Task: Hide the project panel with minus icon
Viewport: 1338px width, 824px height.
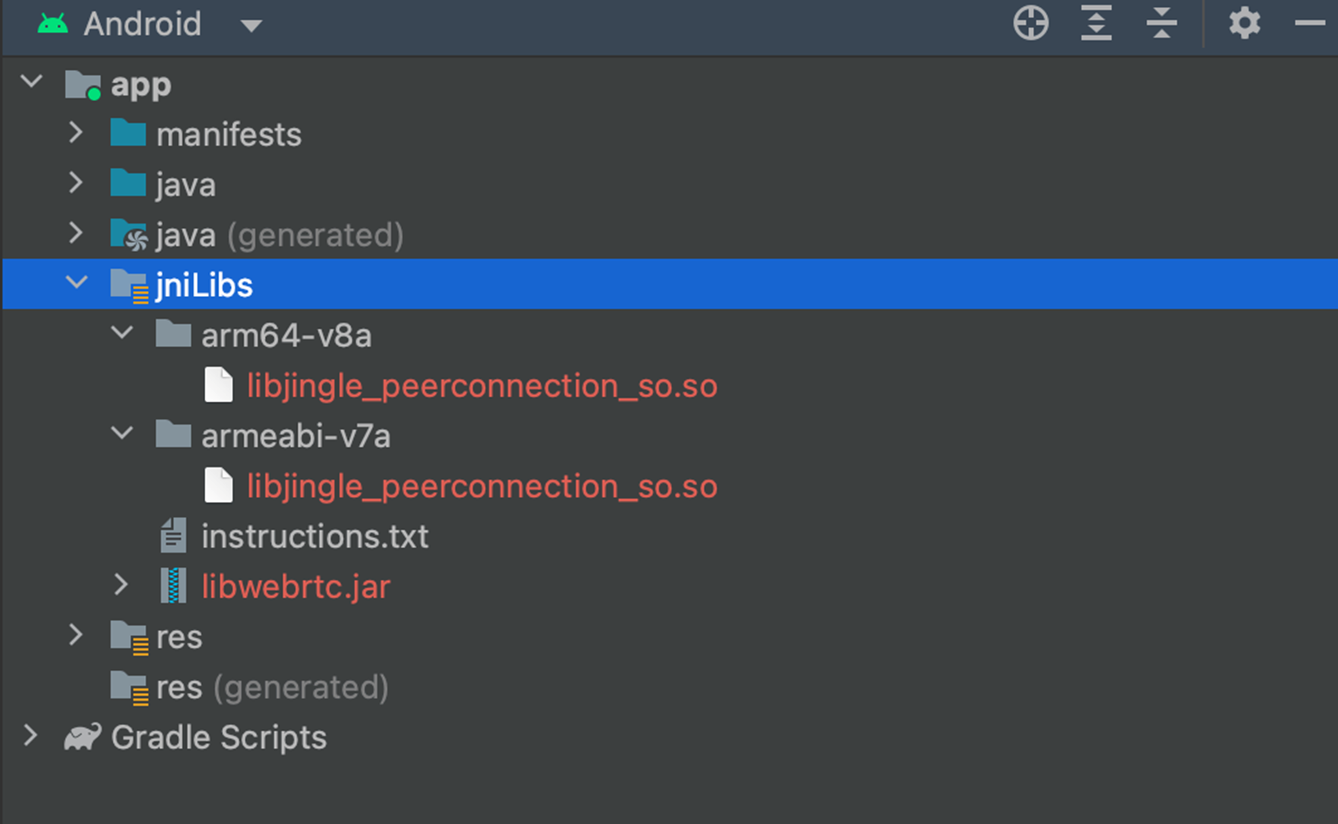Action: (1309, 24)
